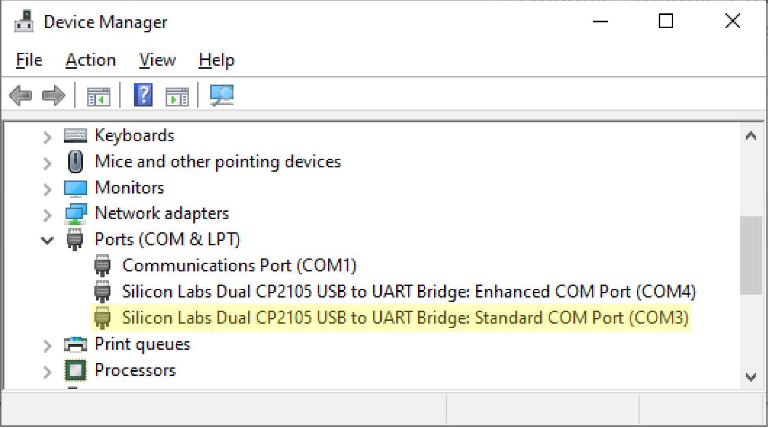
Task: Select Communications Port (COM1) device
Action: [x=239, y=266]
